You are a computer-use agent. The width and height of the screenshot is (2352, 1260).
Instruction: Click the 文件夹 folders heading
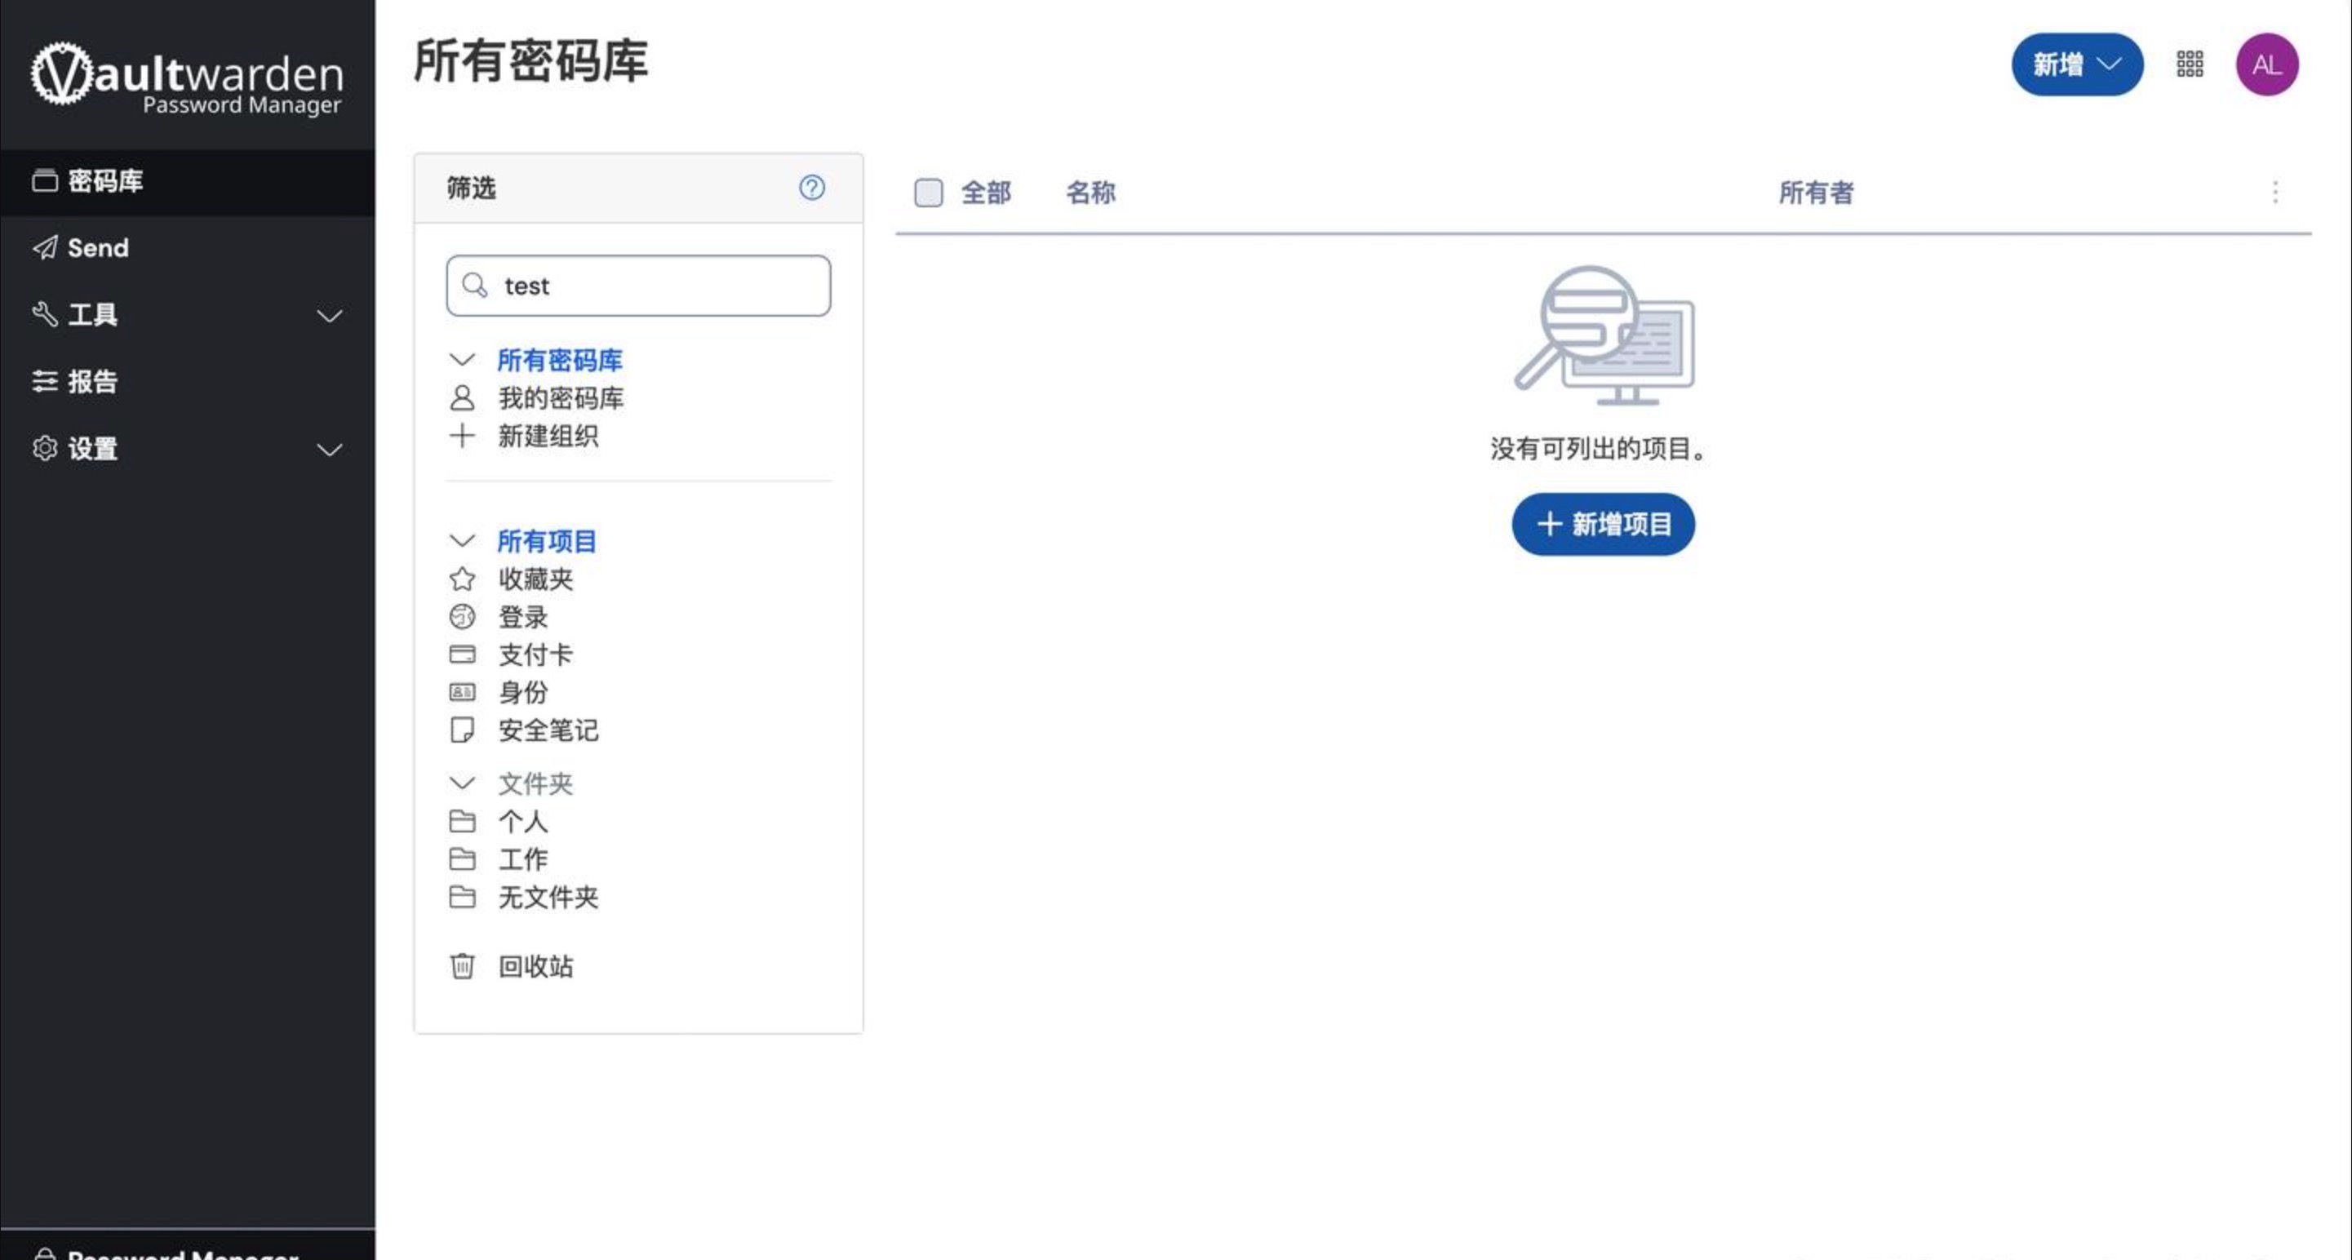coord(535,783)
